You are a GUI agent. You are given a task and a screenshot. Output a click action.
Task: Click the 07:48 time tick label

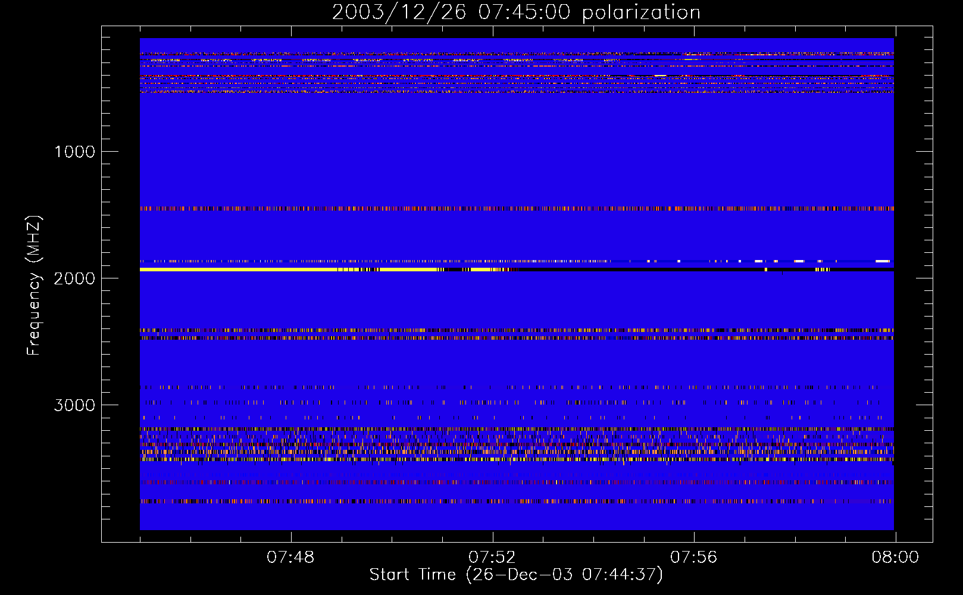click(x=290, y=558)
